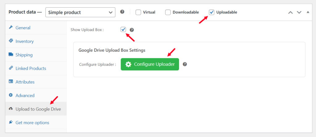
Task: Click the Google Drive Upload Box Settings heading
Action: click(112, 50)
